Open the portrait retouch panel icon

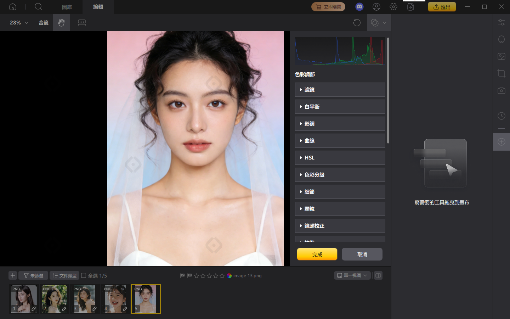click(x=501, y=39)
